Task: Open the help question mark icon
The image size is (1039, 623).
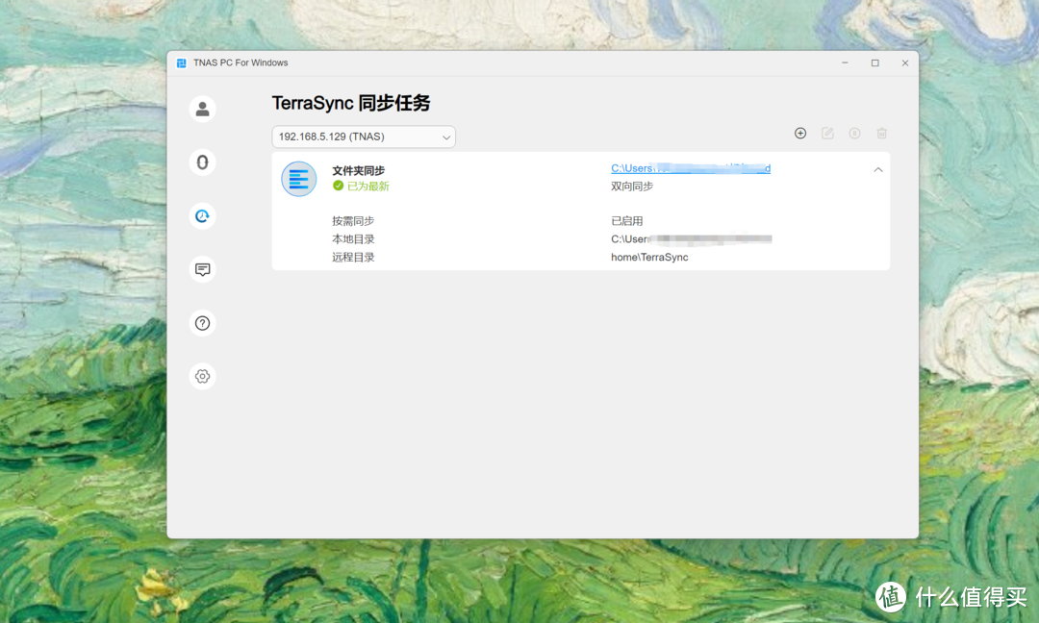Action: [x=202, y=323]
